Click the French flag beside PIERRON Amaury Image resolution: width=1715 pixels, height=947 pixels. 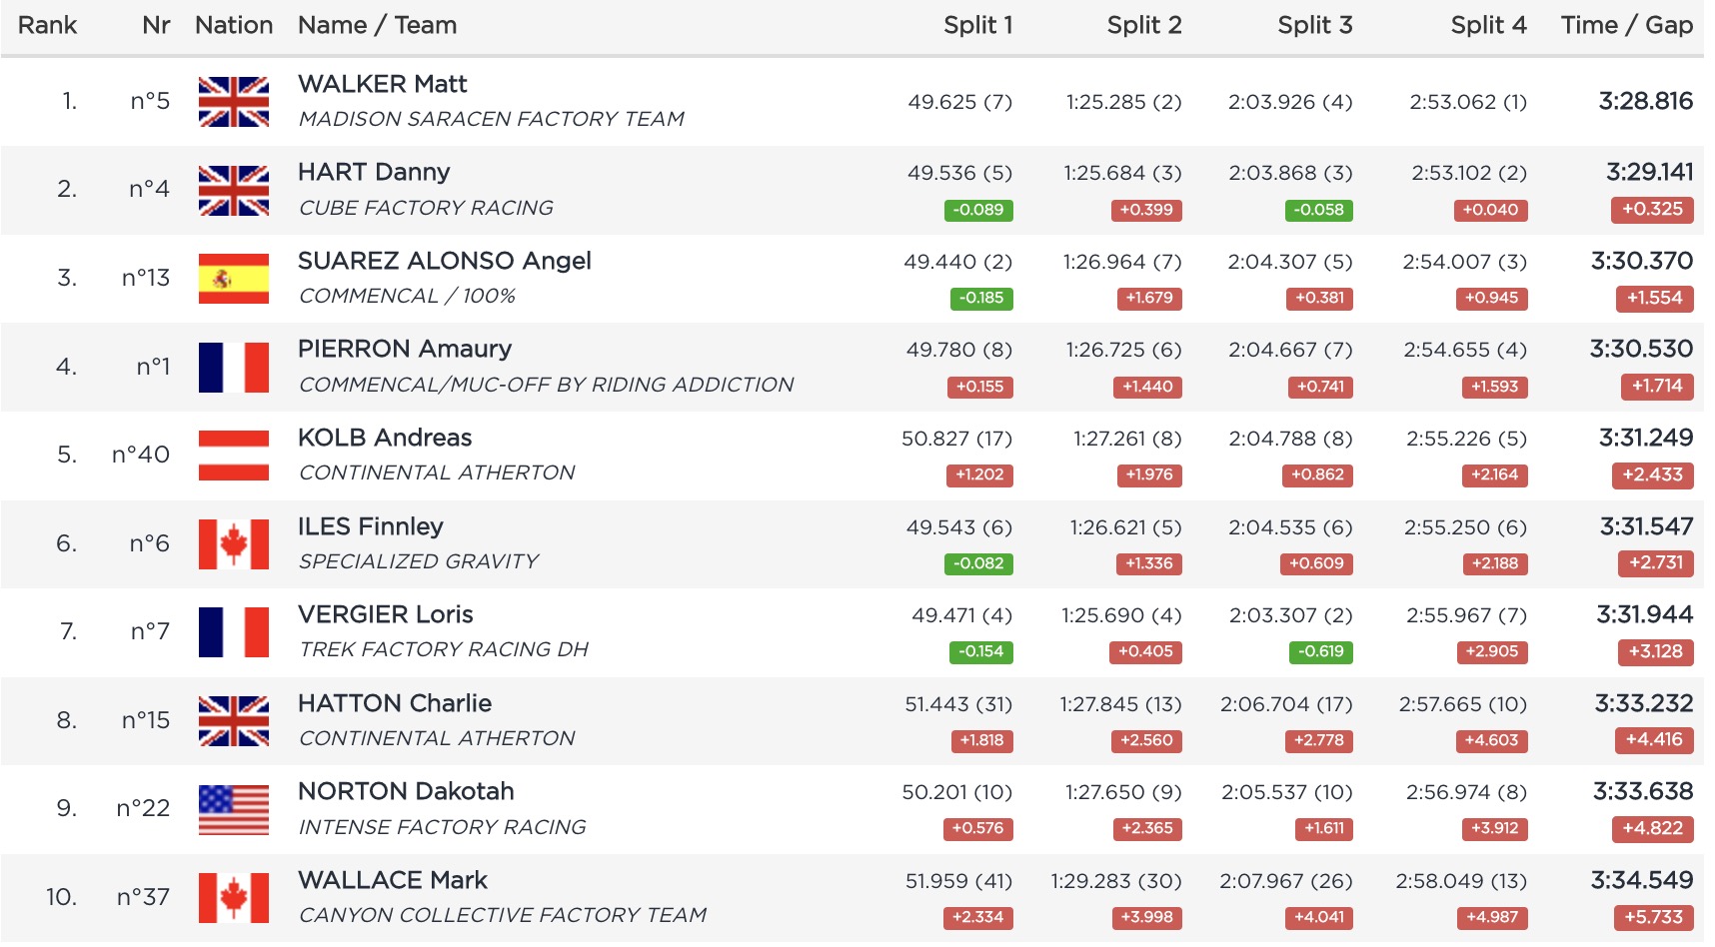point(233,367)
